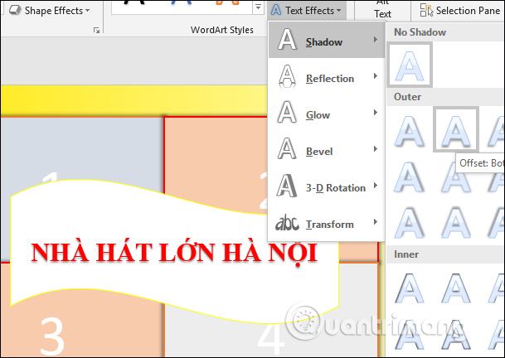
Task: Apply first preset in second Outer row
Action: [410, 177]
